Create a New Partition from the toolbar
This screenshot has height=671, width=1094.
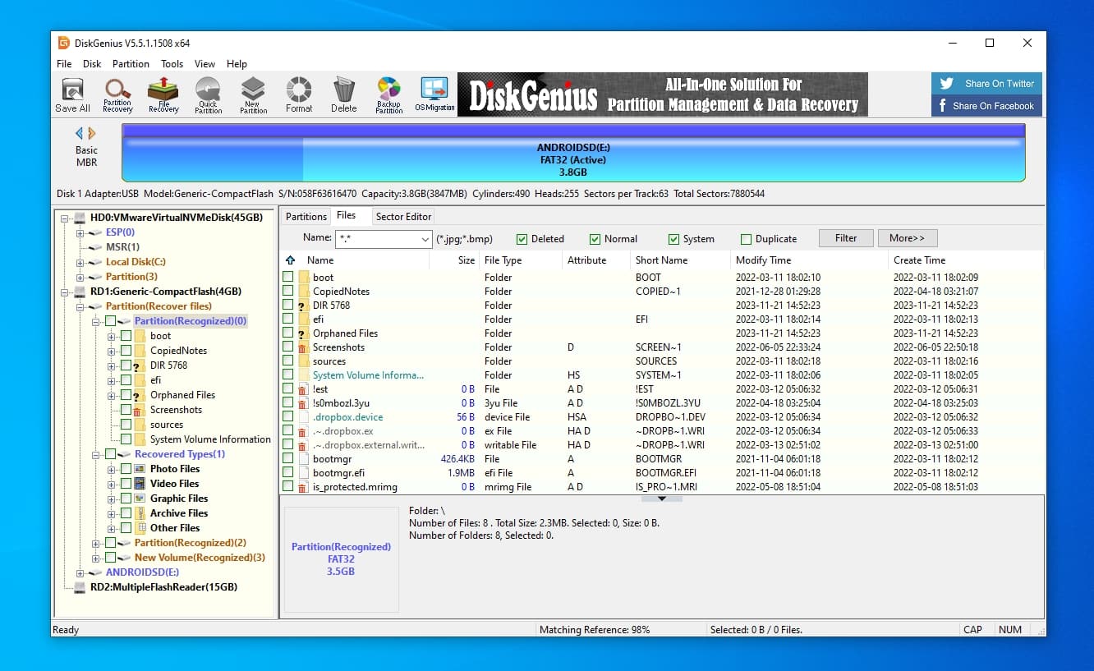click(253, 94)
